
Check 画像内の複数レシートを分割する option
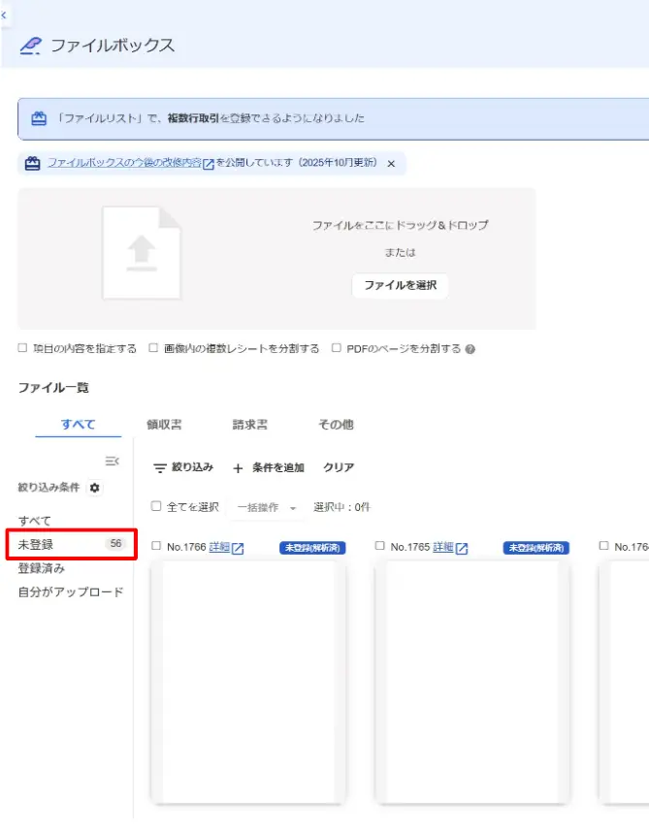[x=153, y=348]
